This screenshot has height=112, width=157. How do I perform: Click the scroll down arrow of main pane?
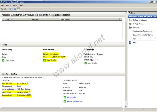[x=126, y=107]
